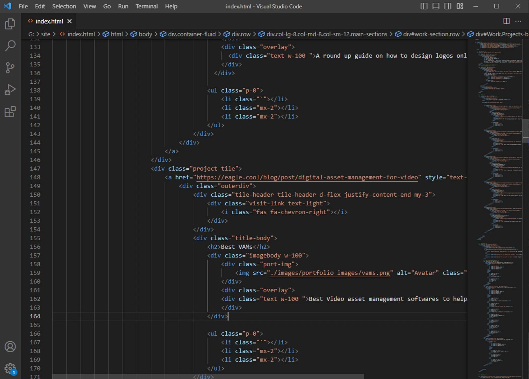
Task: Select the Search icon in the activity bar
Action: [x=10, y=46]
